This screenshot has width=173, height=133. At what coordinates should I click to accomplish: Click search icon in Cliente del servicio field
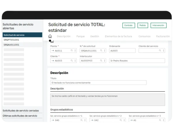coord(160,51)
